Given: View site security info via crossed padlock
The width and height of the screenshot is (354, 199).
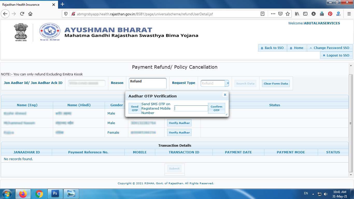Looking at the screenshot, I should [x=73, y=14].
